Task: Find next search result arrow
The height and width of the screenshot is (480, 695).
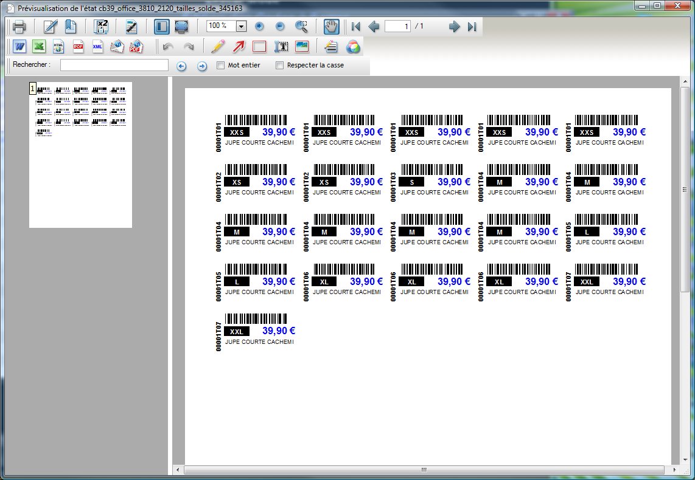Action: (201, 66)
